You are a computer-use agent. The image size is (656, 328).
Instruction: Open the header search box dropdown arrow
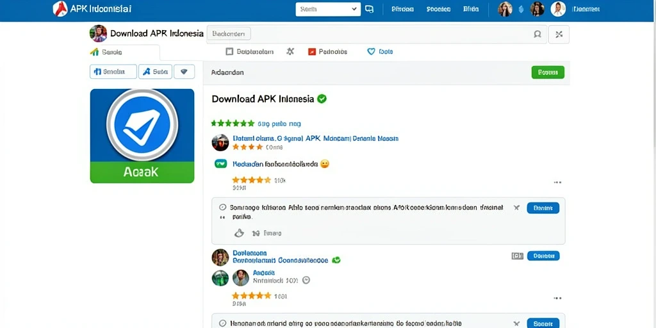point(354,9)
